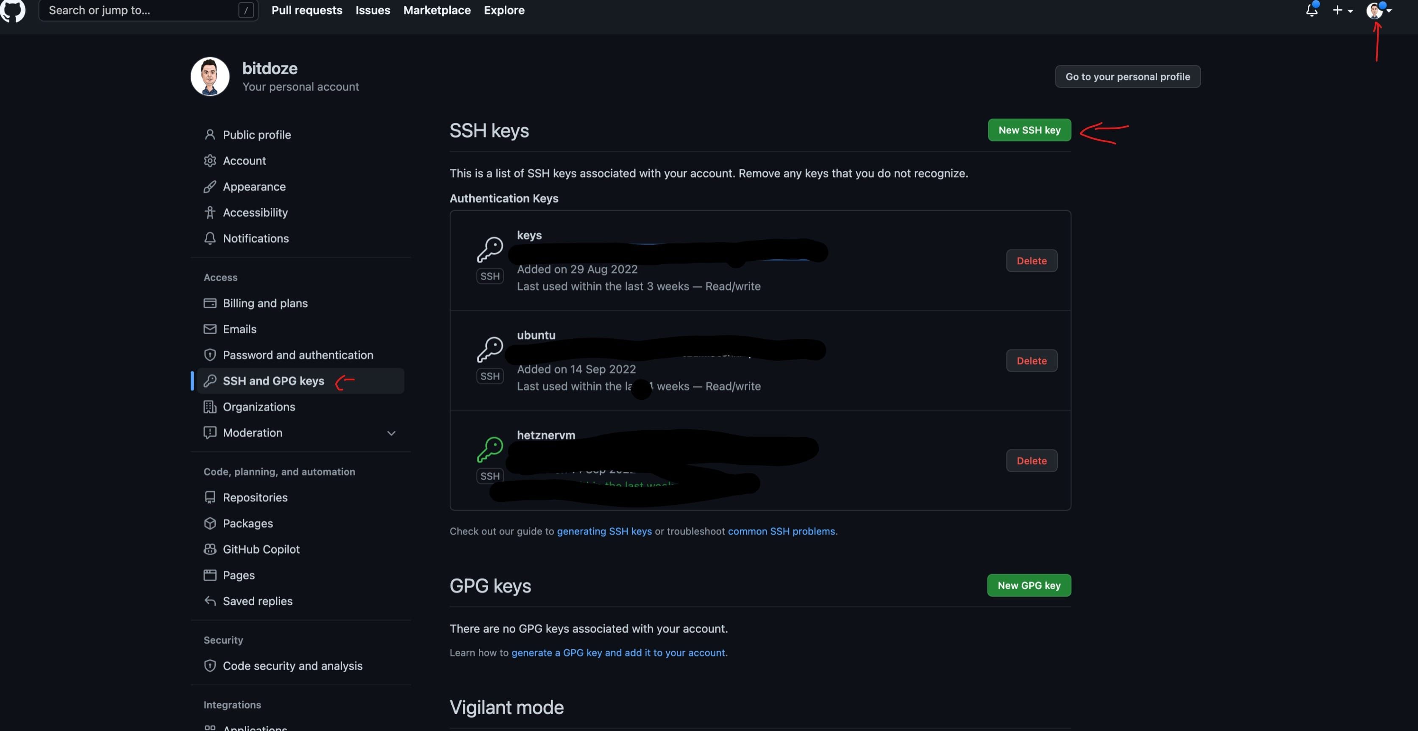
Task: Open Accessibility settings
Action: [255, 212]
